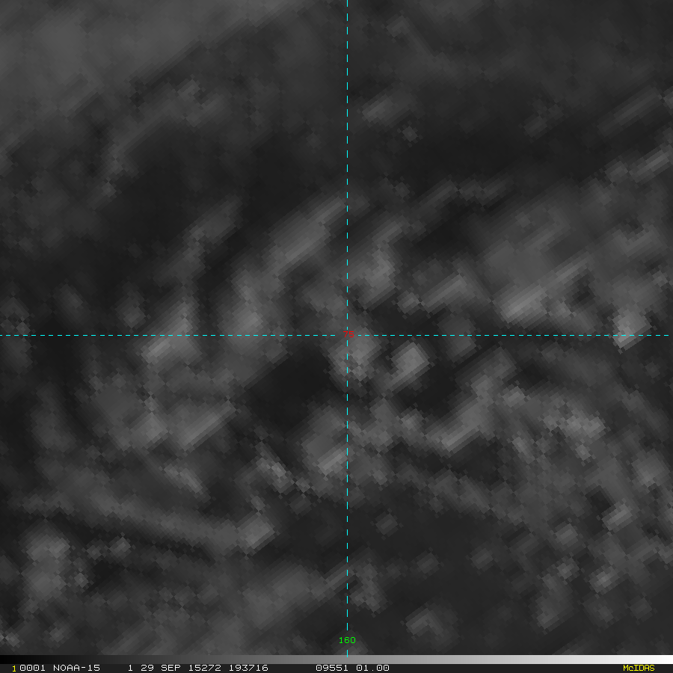
Task: Click the 15272 Julian day value
Action: [203, 668]
